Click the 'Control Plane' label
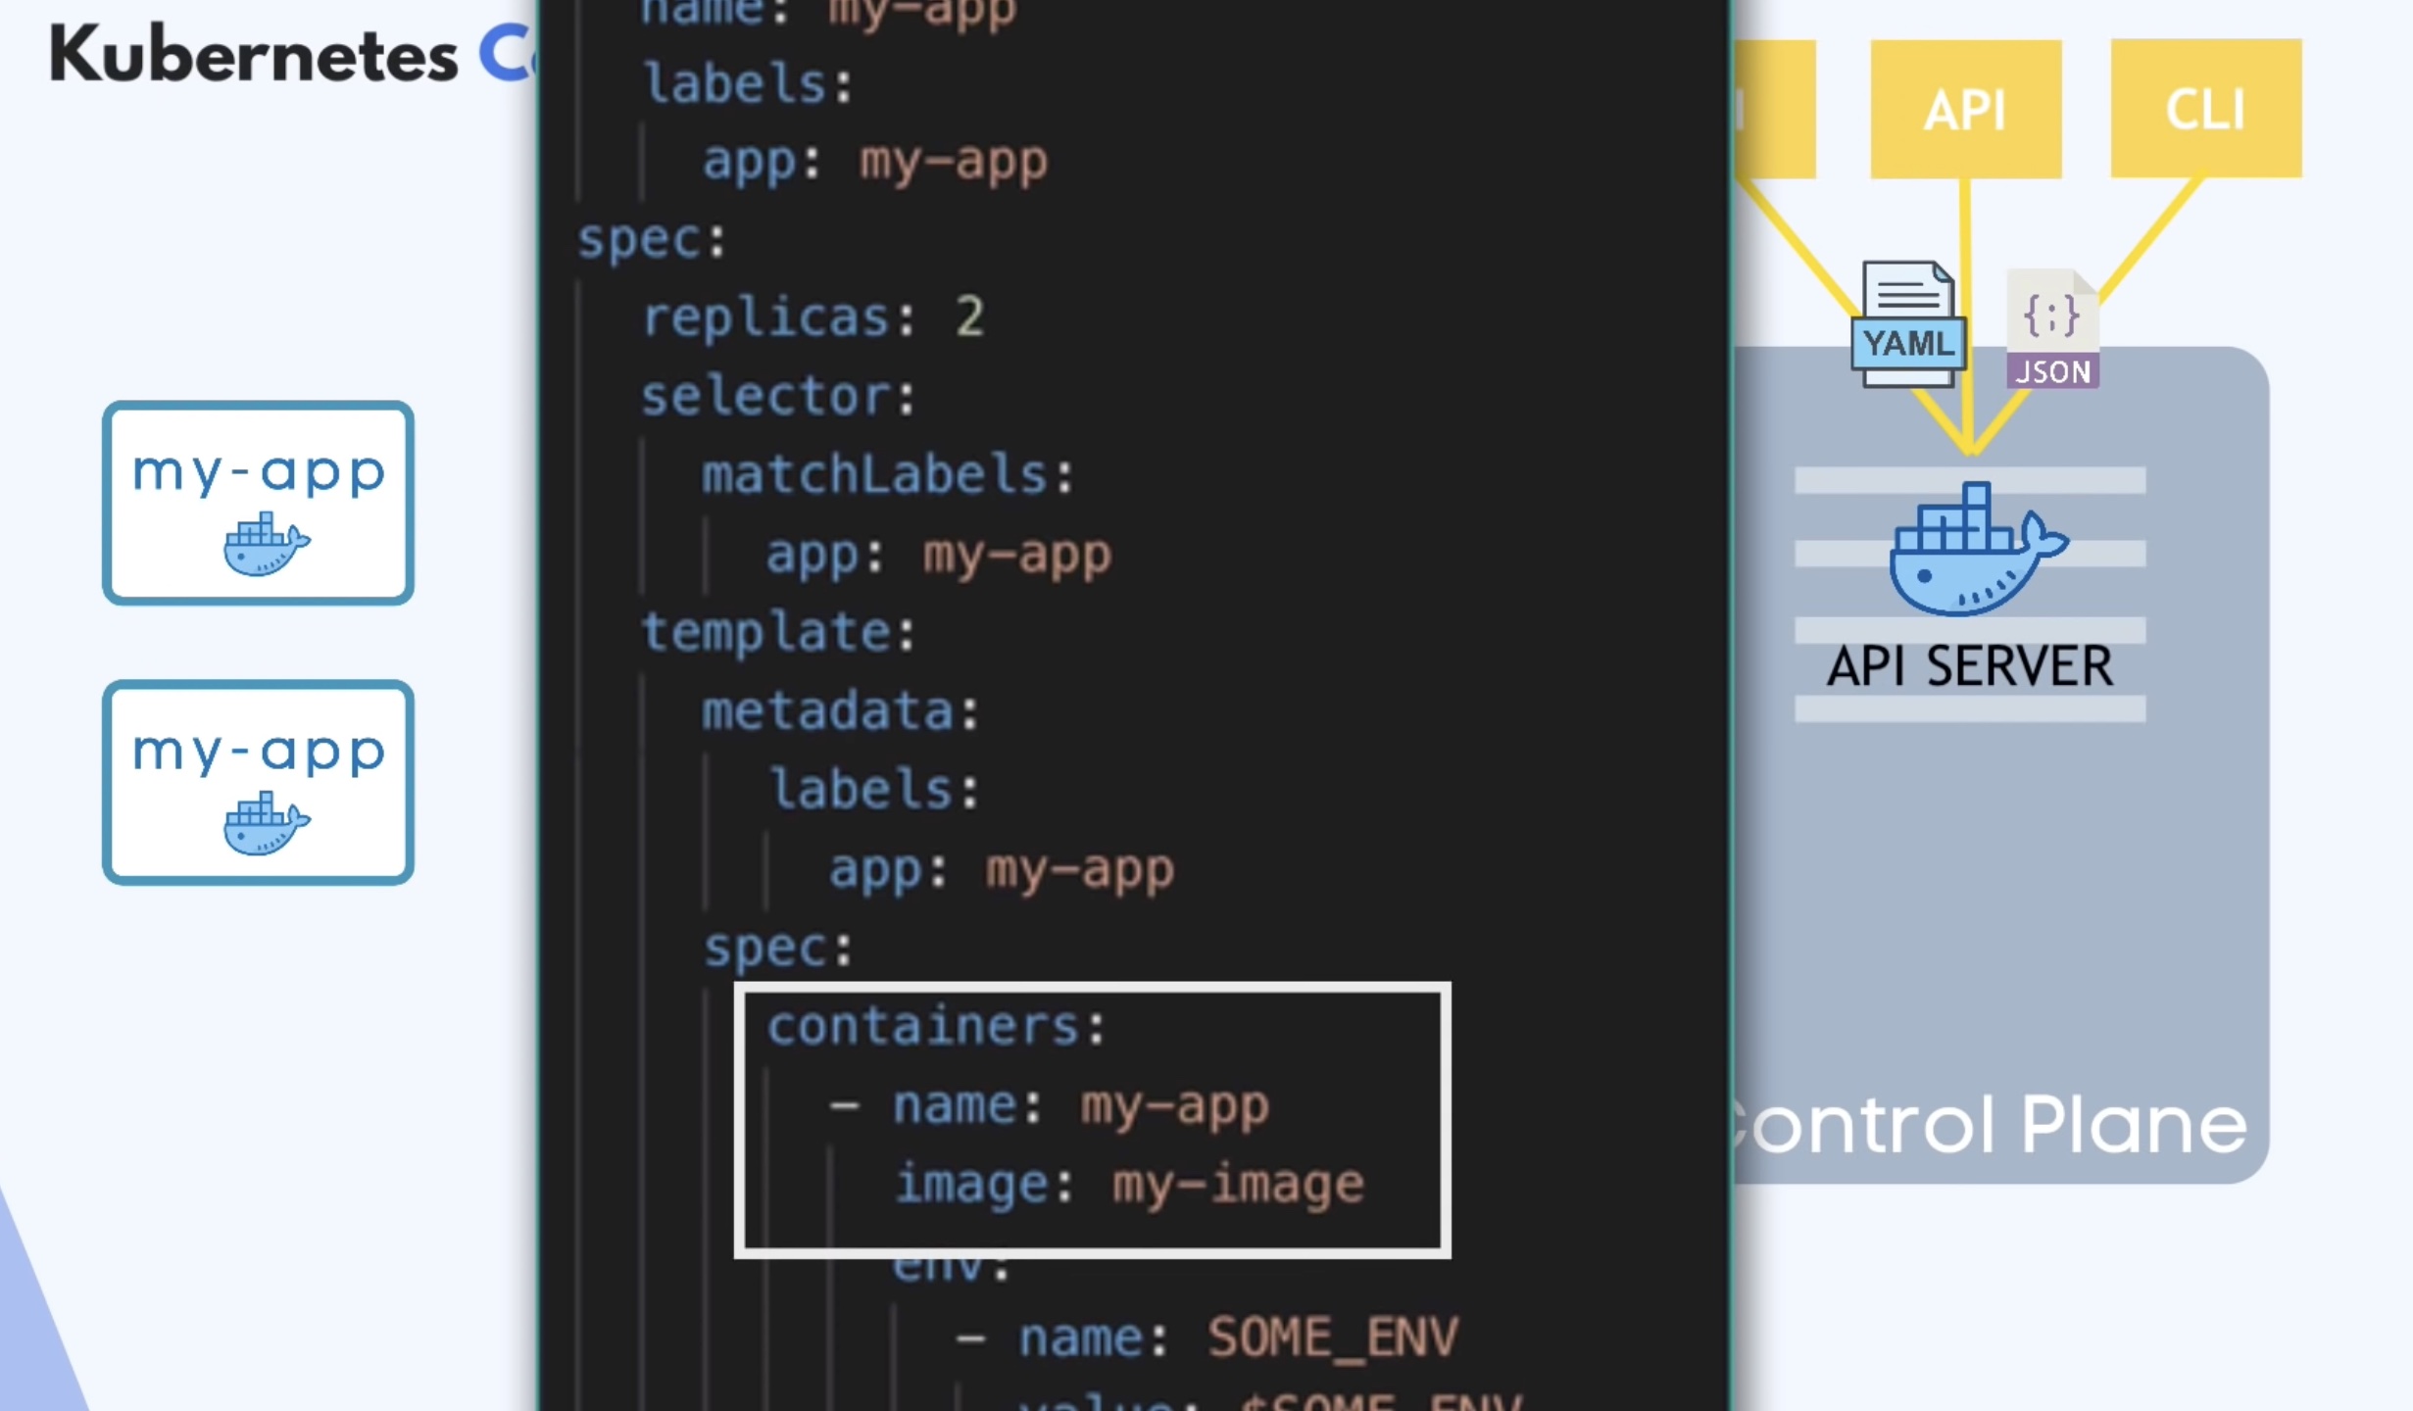This screenshot has height=1411, width=2413. click(1990, 1126)
